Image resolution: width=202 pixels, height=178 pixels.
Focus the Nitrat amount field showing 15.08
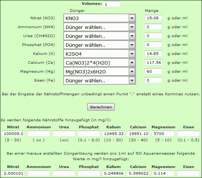coord(153,18)
